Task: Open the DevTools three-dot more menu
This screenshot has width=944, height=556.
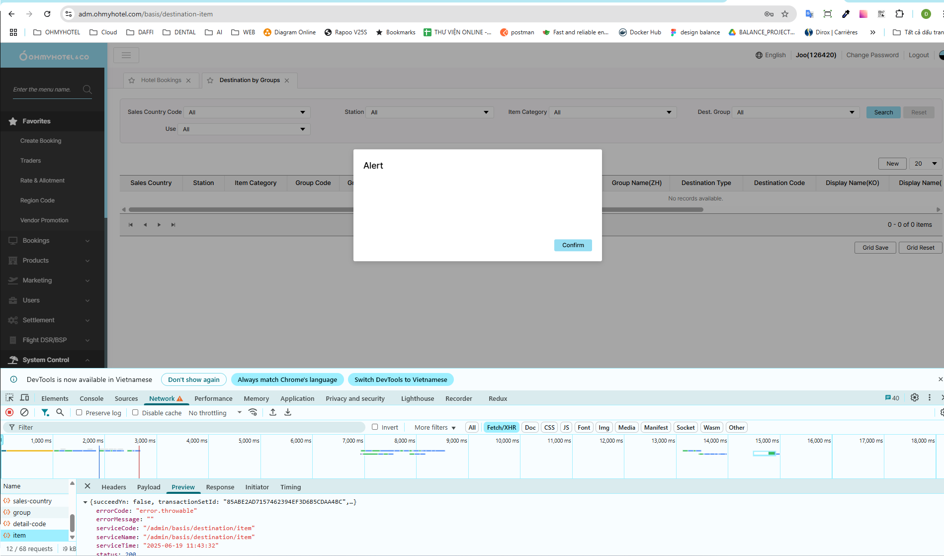Action: (x=930, y=397)
